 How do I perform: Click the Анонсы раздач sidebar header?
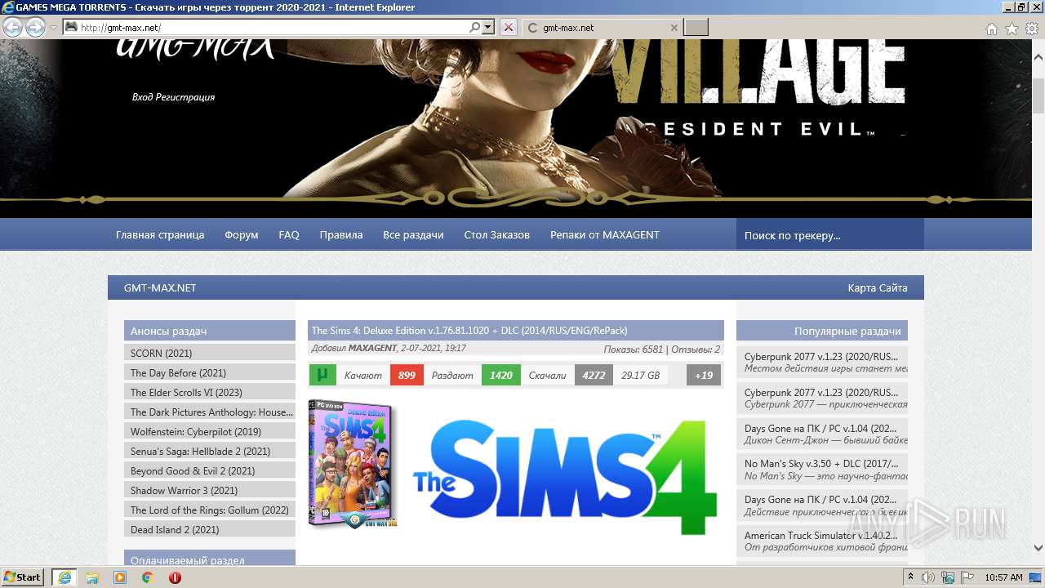tap(210, 331)
